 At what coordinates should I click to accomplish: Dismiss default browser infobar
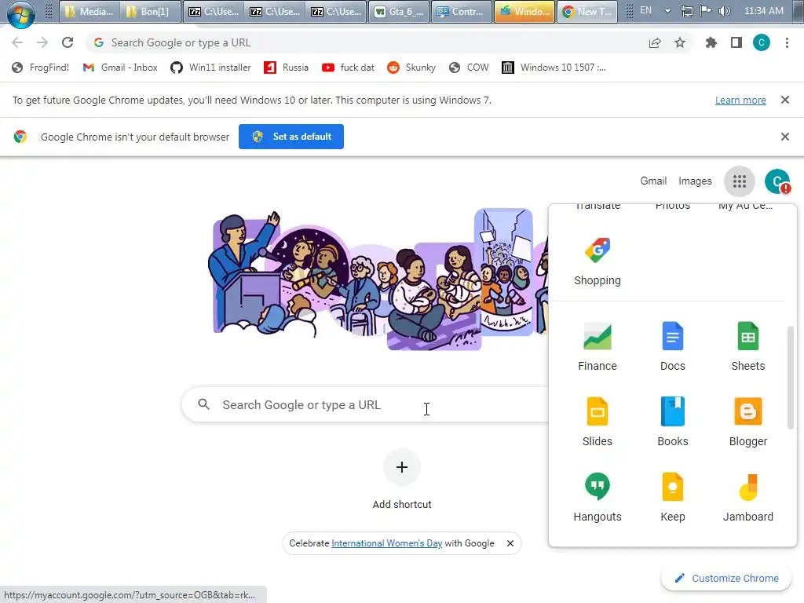785,137
